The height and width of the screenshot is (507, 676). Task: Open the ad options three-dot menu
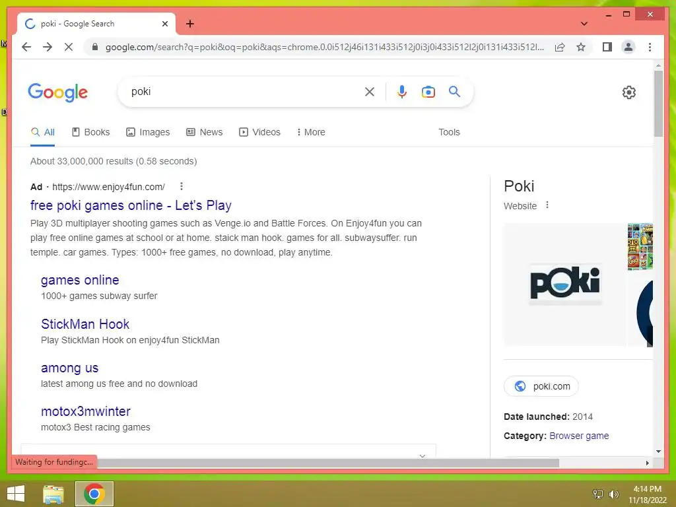click(182, 186)
